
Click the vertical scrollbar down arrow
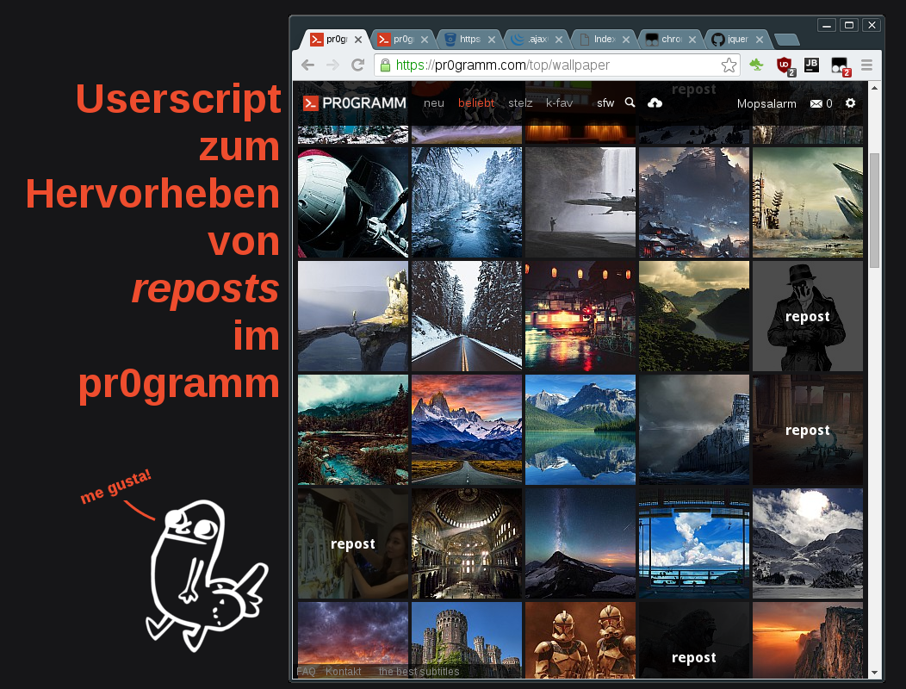point(874,673)
